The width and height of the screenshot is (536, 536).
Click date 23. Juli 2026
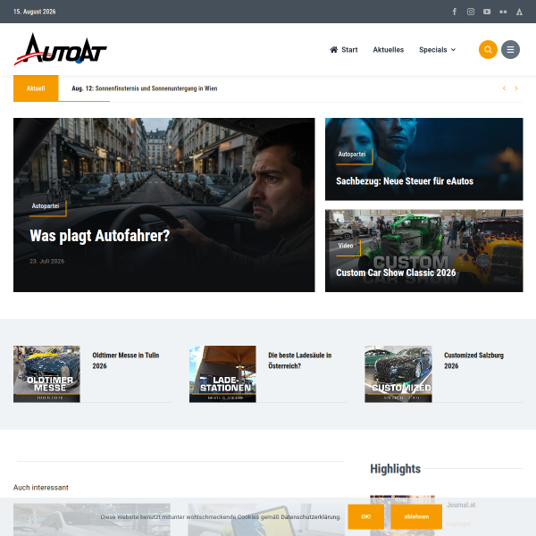pos(46,261)
